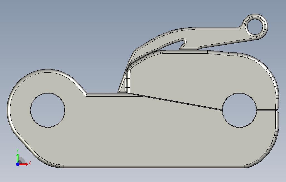Click the red X axis arrow of the triad

coord(24,164)
